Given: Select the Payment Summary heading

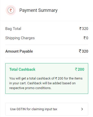Looking at the screenshot, I should [x=38, y=10].
